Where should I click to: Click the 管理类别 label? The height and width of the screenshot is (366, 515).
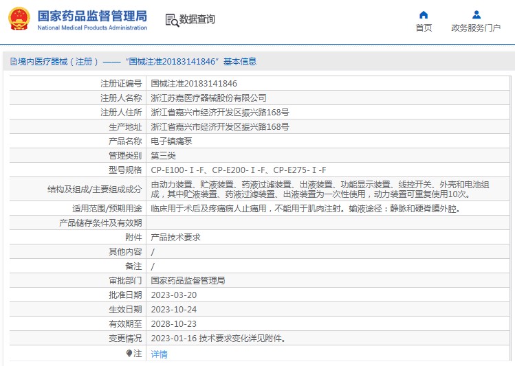click(x=125, y=156)
